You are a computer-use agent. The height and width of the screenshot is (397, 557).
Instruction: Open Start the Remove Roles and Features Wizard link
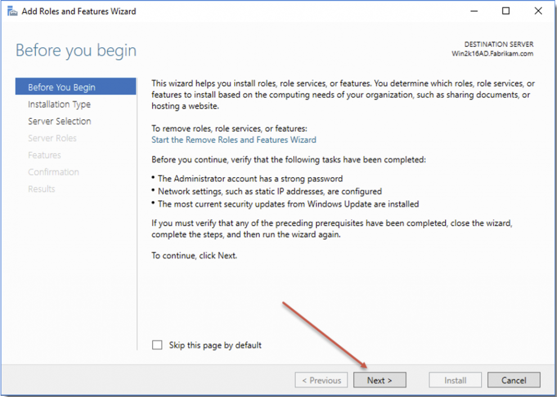click(x=233, y=140)
